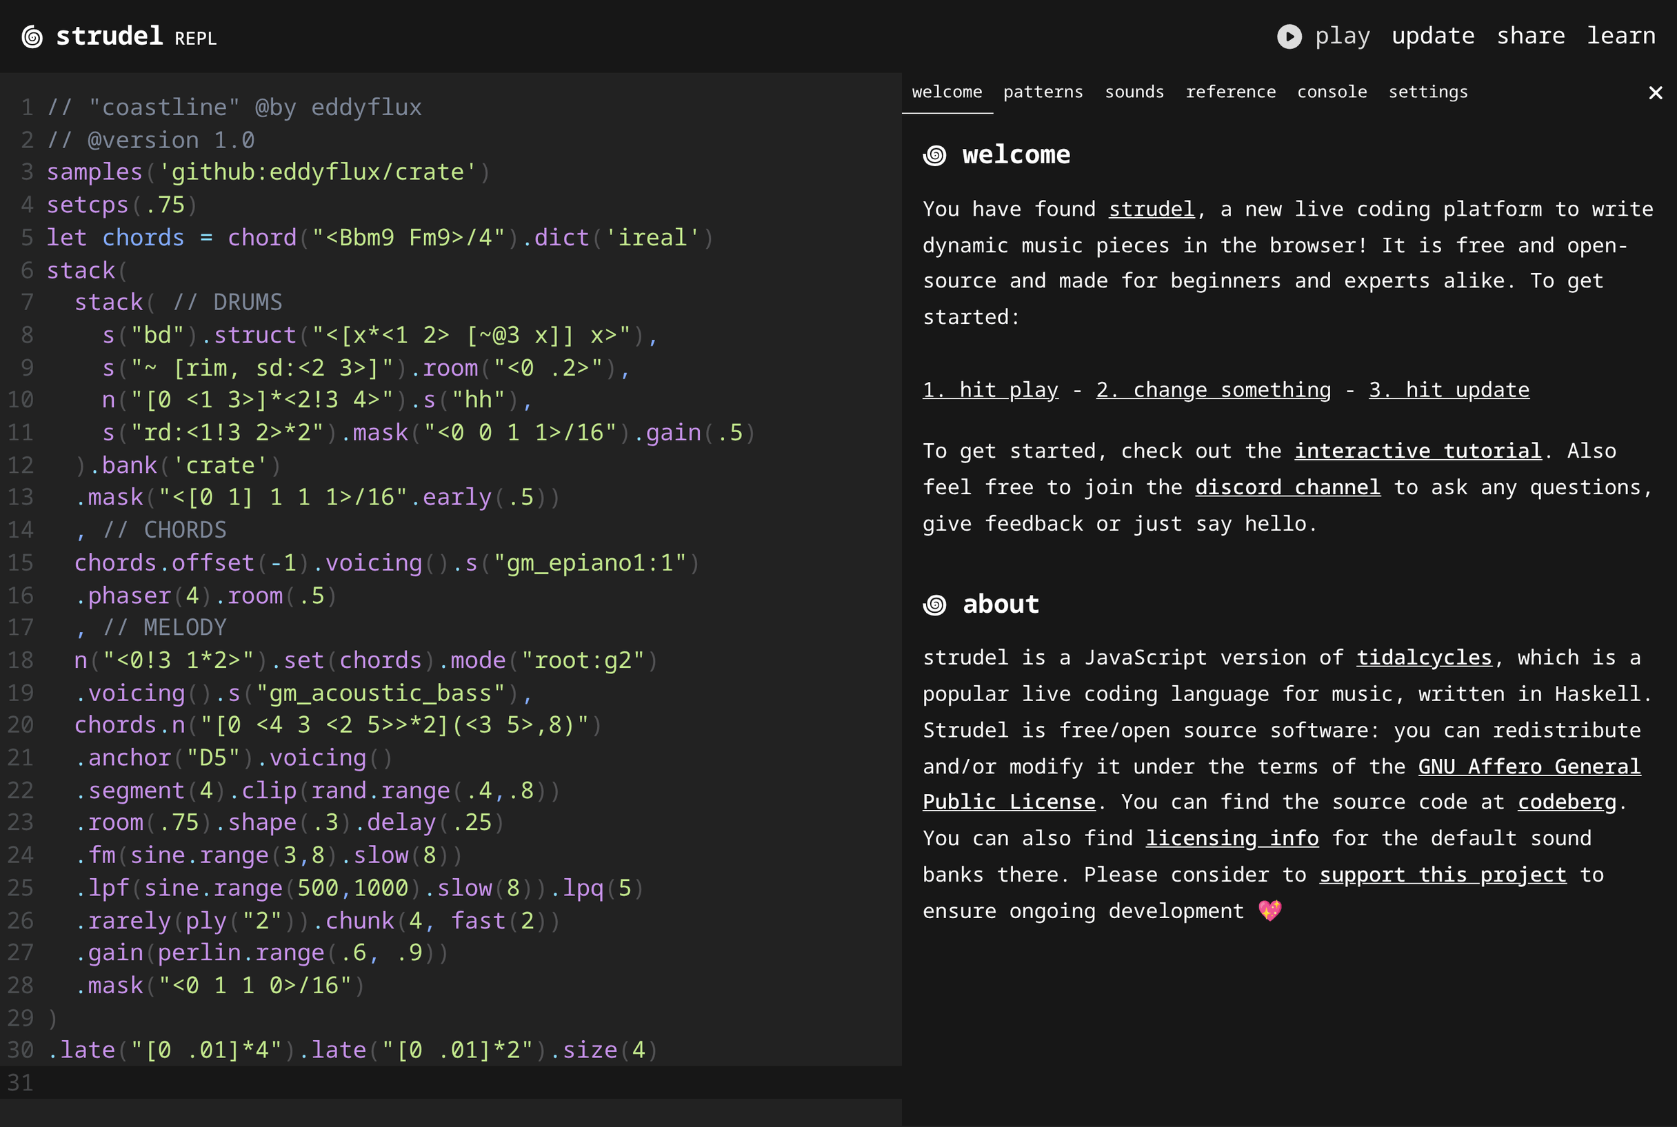
Task: Open the interactive tutorial link
Action: point(1416,451)
